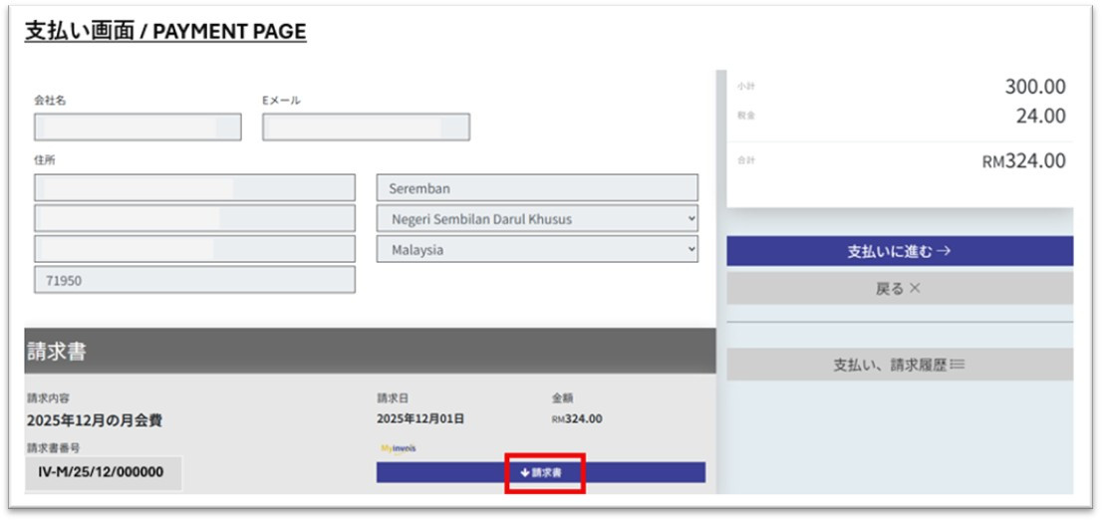
Task: Click the third address line field
Action: coord(194,249)
